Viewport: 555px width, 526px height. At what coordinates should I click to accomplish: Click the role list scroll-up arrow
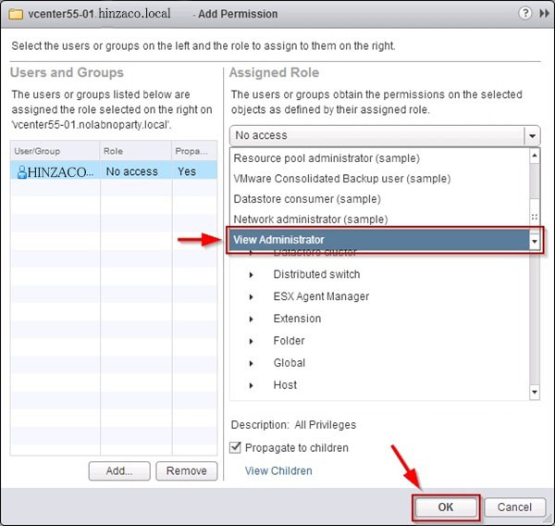click(x=534, y=157)
